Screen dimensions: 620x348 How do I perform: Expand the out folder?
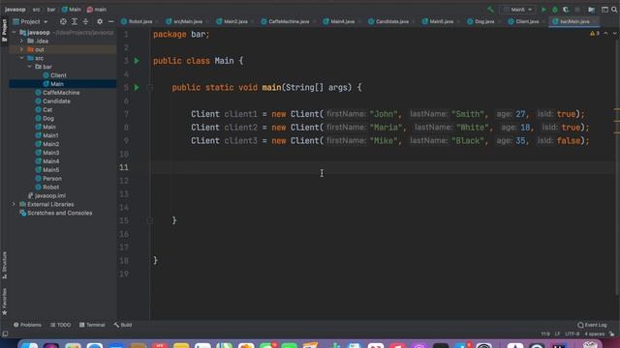[21, 49]
